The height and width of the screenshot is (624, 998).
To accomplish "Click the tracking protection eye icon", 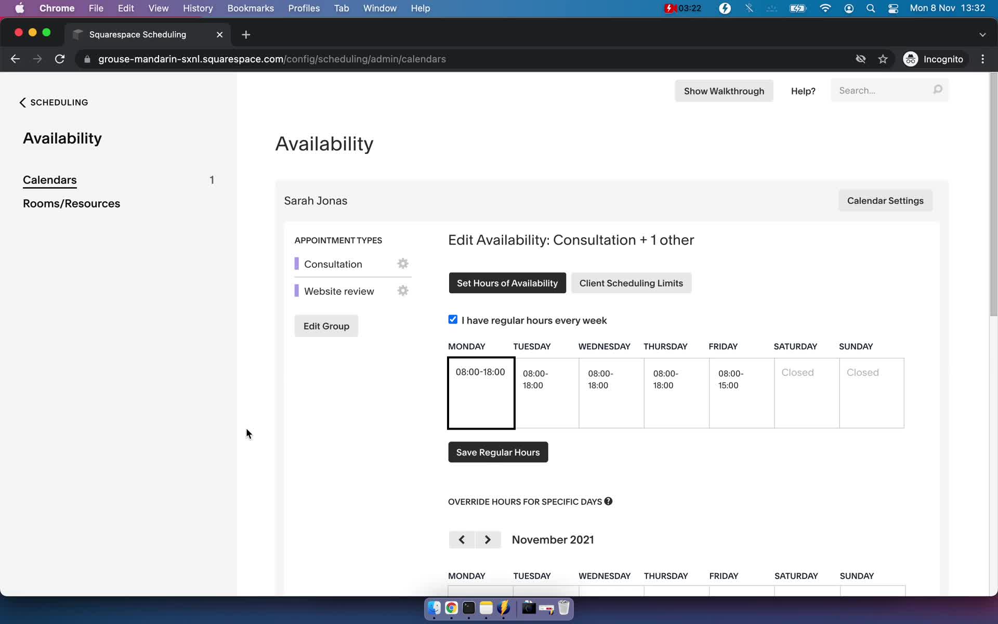I will (x=861, y=59).
